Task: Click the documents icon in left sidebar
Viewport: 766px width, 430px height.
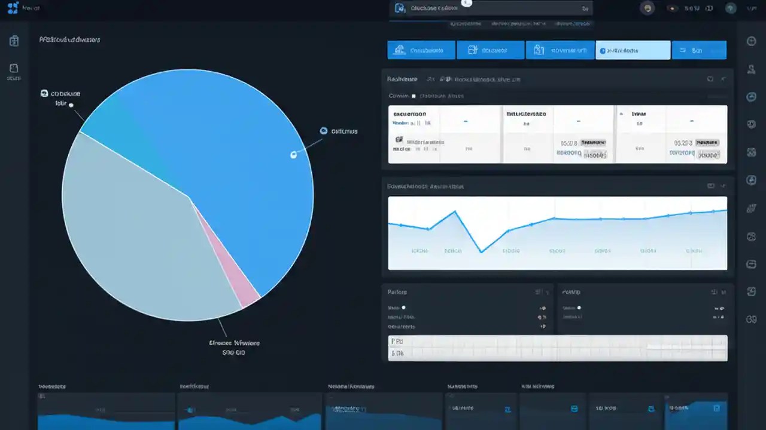Action: 13,67
